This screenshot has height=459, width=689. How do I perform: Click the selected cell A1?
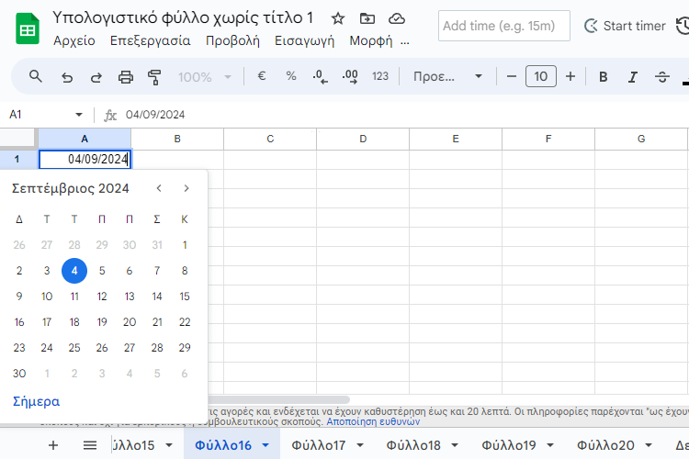point(85,159)
